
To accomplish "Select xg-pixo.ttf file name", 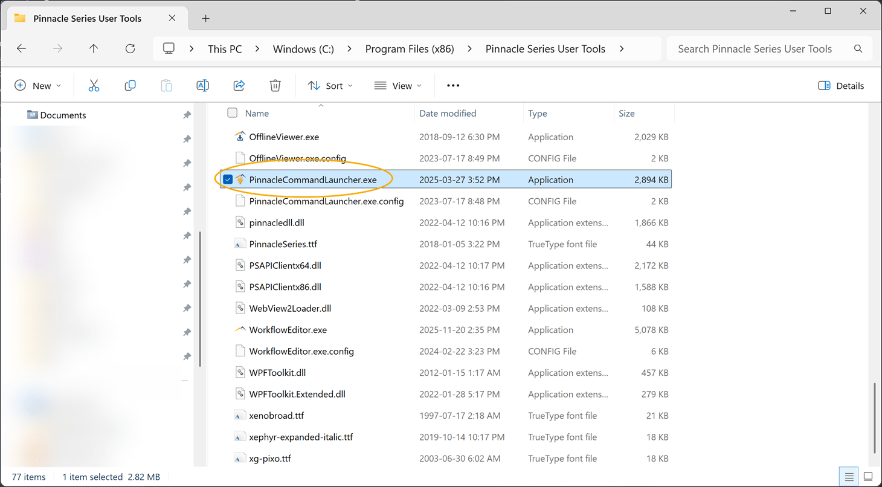I will click(270, 459).
